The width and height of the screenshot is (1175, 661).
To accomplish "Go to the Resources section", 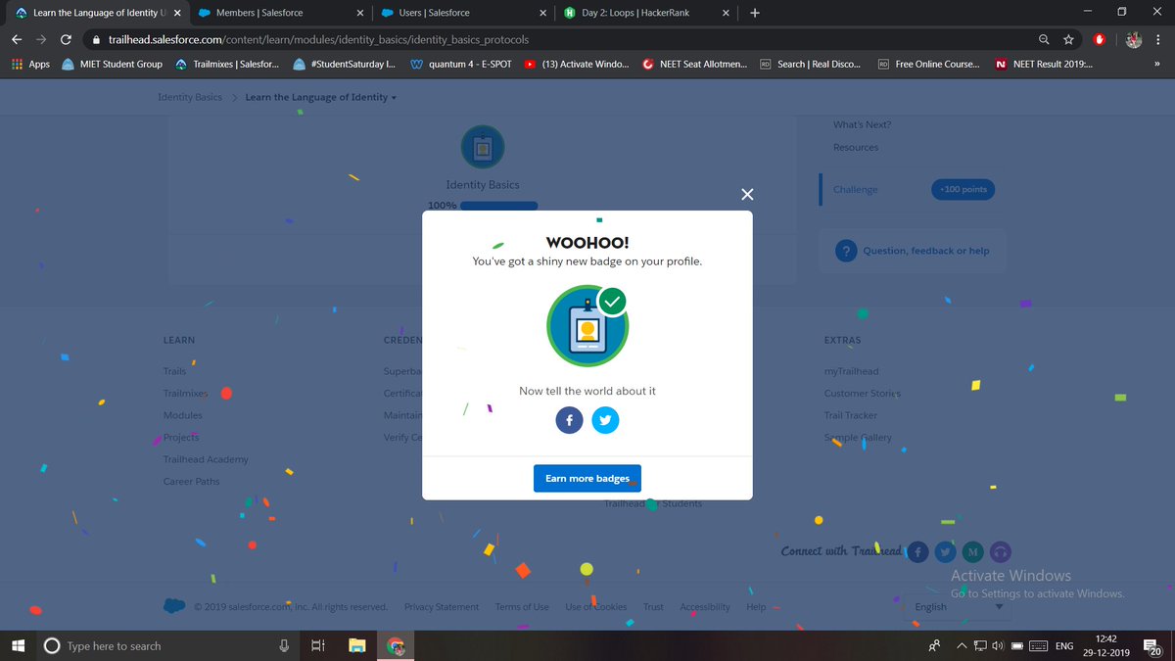I will tap(856, 147).
